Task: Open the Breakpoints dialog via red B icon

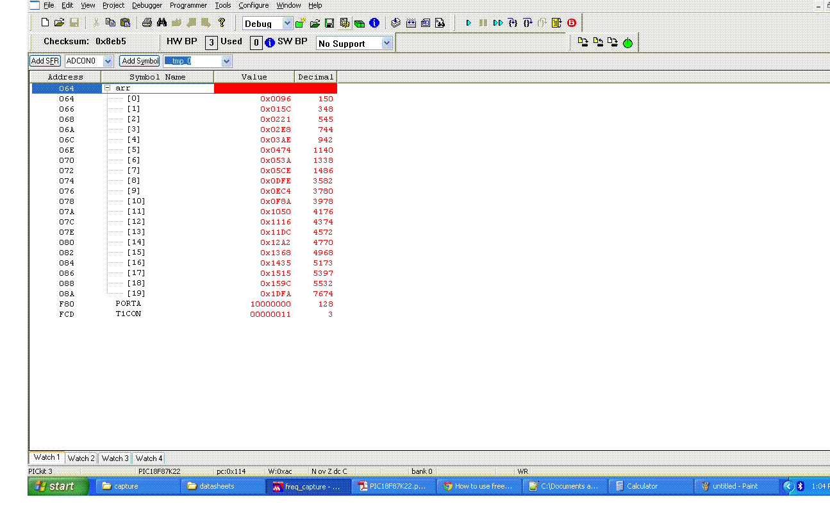Action: 571,22
